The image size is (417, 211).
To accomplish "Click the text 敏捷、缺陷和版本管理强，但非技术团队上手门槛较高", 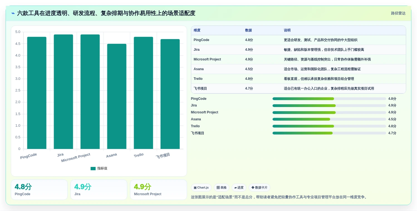I will (x=324, y=50).
